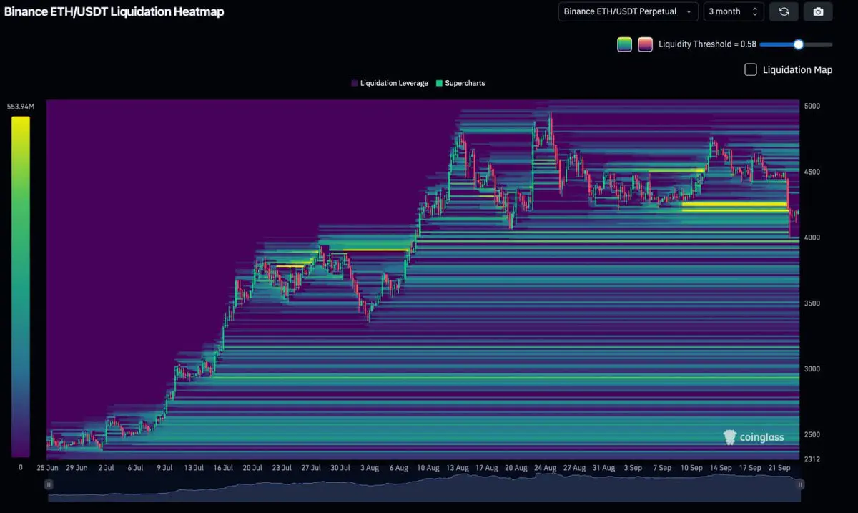Open the Binance ETH/USDT Perpetual dropdown
The image size is (858, 513).
(x=628, y=11)
